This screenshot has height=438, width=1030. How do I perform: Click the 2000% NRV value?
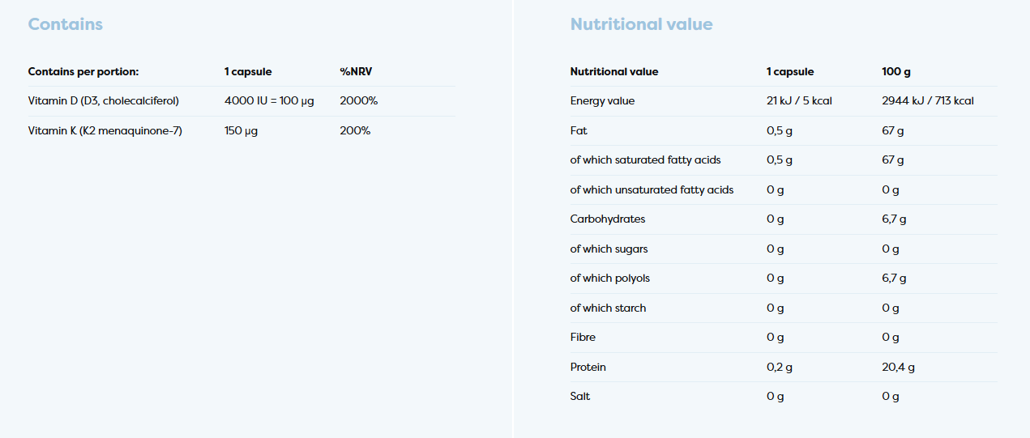pos(359,101)
